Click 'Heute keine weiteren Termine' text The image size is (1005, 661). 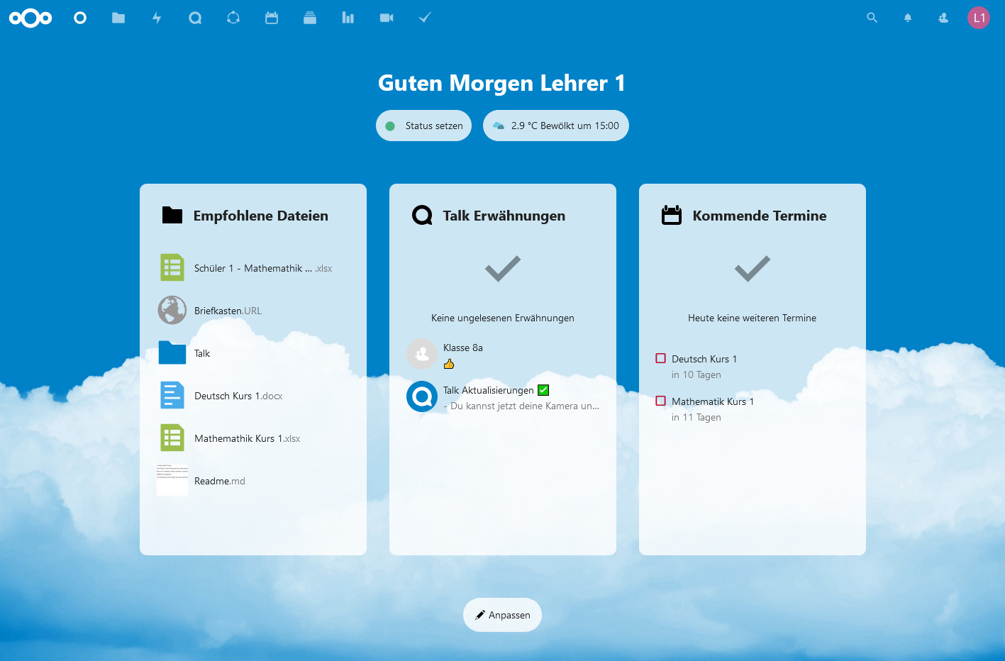pos(752,318)
